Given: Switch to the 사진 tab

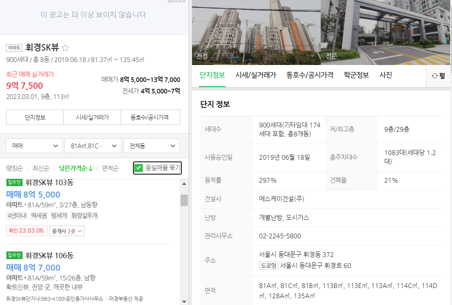Looking at the screenshot, I should [386, 75].
